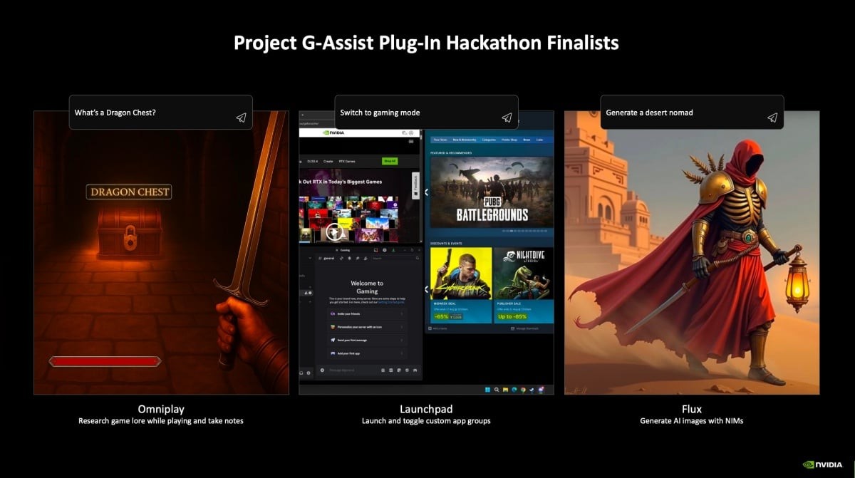Open the Discord gift icon
The height and width of the screenshot is (478, 855).
(383, 370)
